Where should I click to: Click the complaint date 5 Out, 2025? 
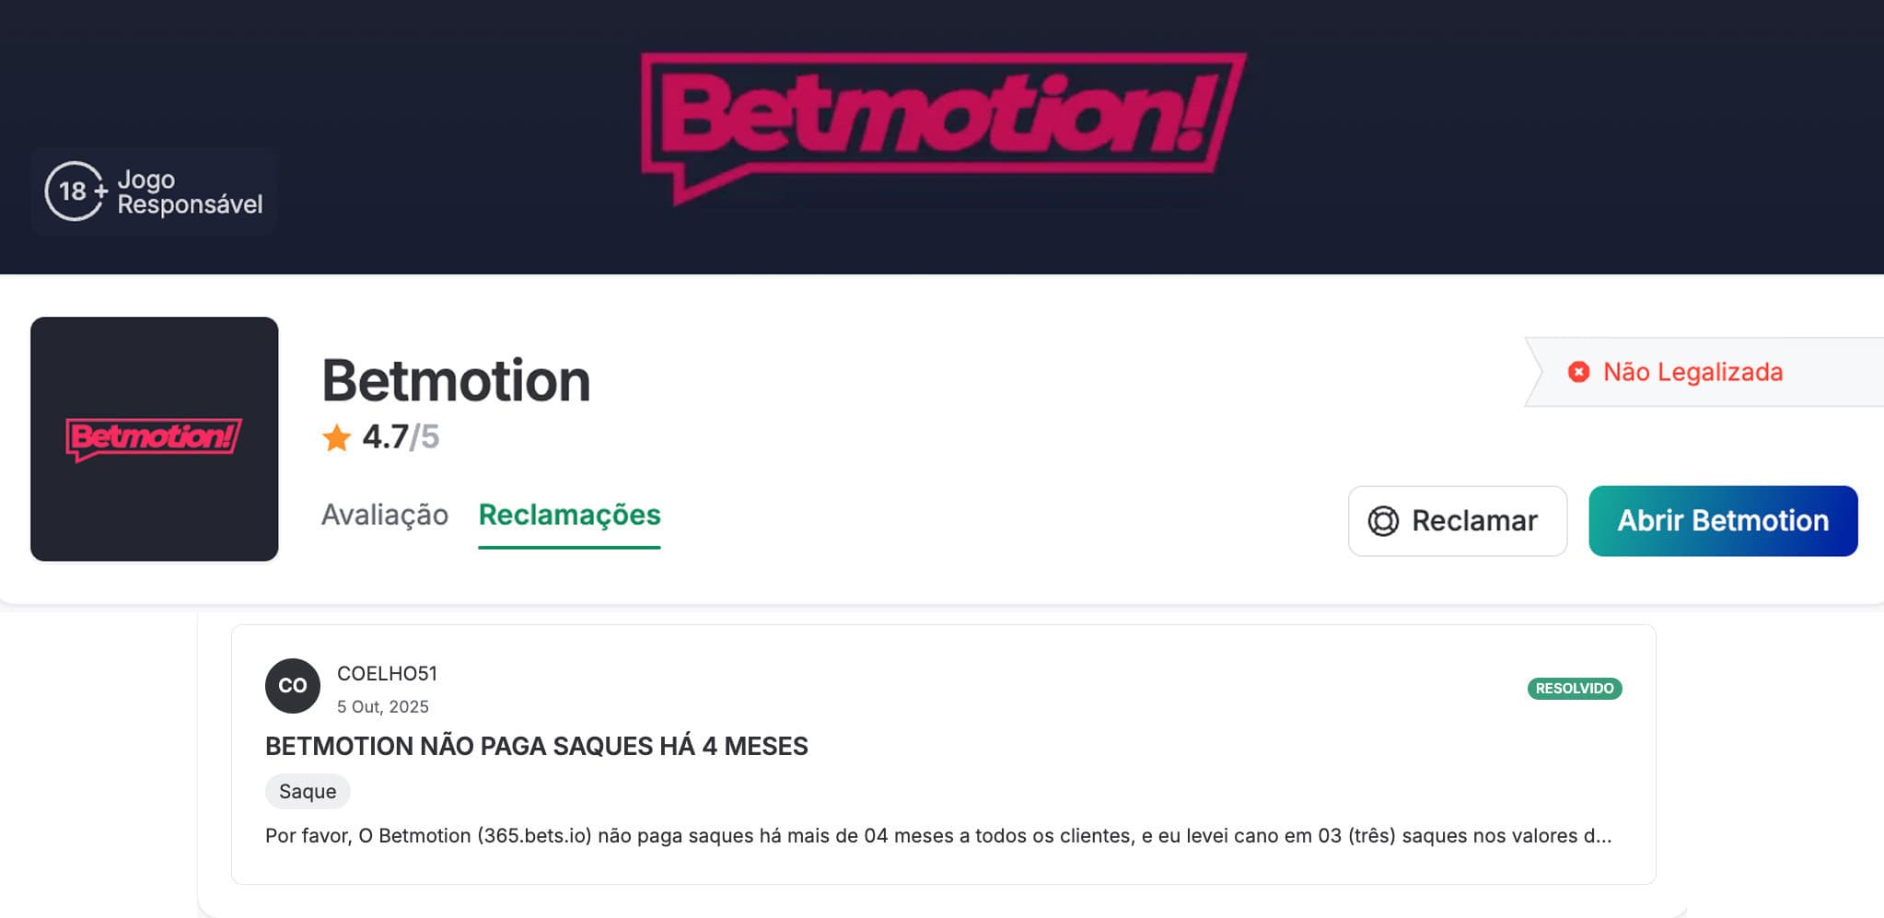[380, 706]
